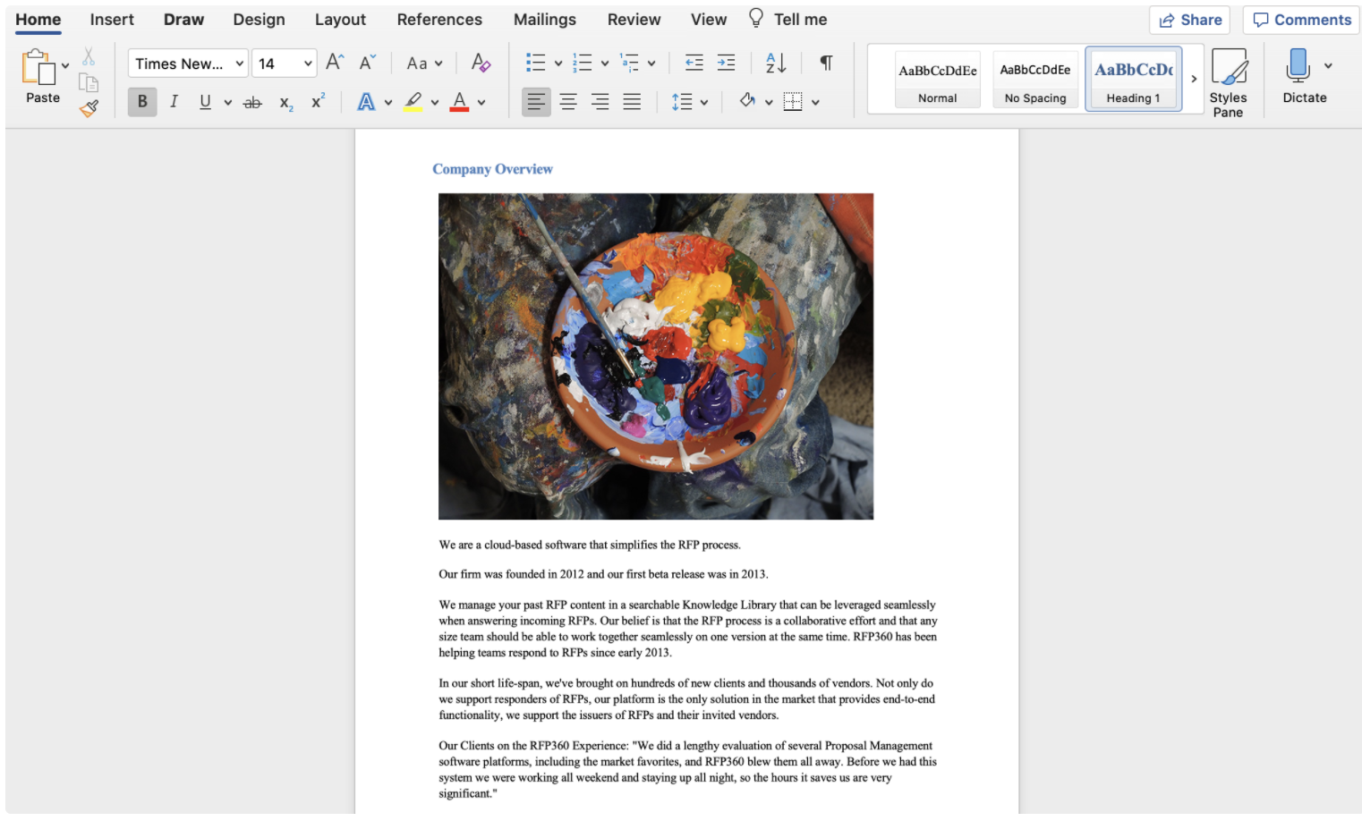Open underline style dropdown arrow
This screenshot has height=821, width=1362.
(228, 103)
